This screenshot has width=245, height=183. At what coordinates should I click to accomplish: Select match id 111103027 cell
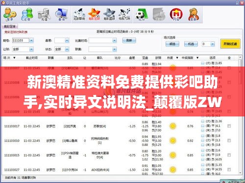(12, 170)
